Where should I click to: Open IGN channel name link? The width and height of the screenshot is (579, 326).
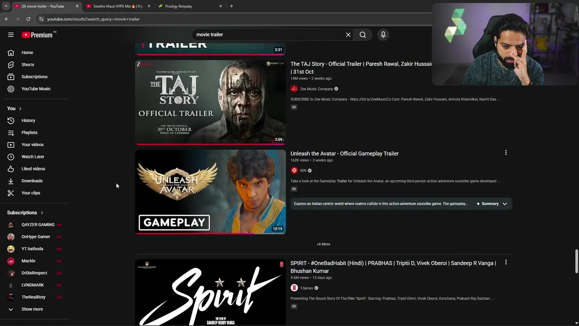(303, 171)
